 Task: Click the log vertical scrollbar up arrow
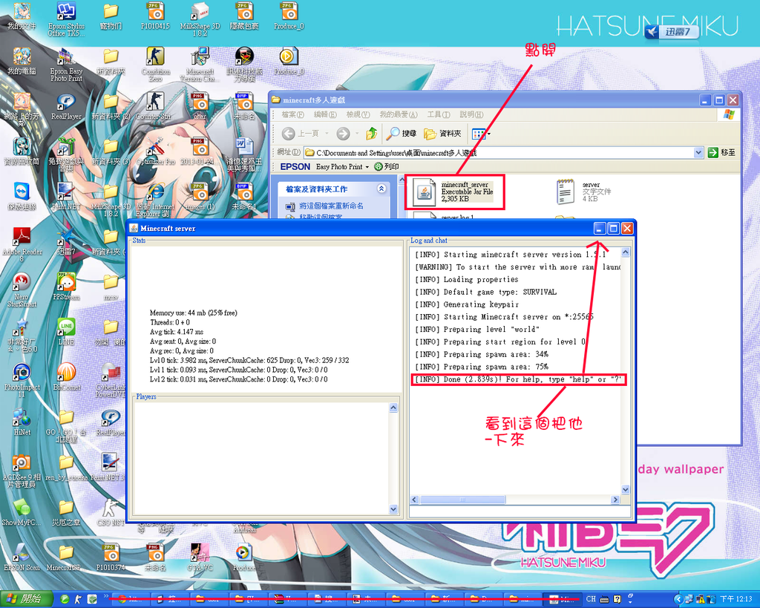[x=625, y=252]
